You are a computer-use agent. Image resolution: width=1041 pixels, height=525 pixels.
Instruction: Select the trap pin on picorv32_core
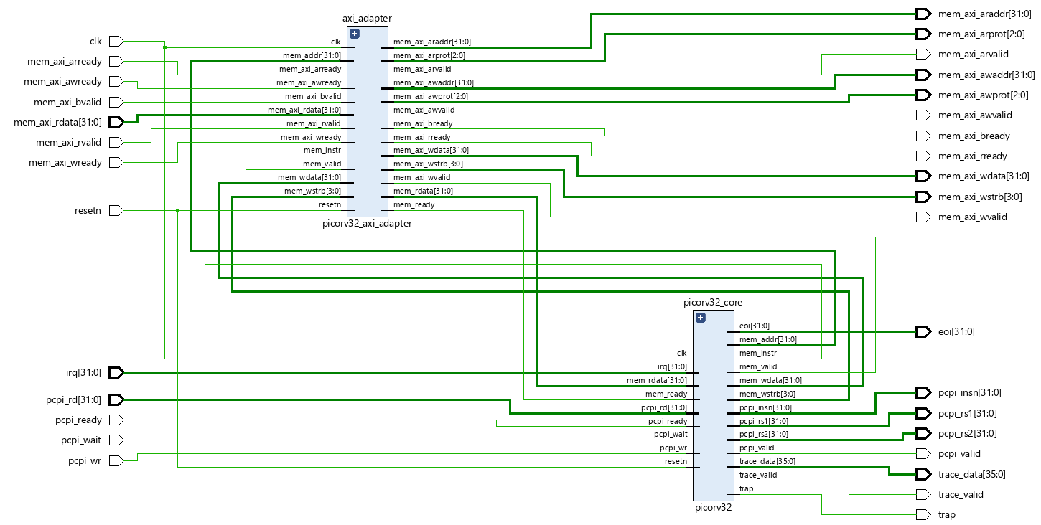pyautogui.click(x=747, y=489)
